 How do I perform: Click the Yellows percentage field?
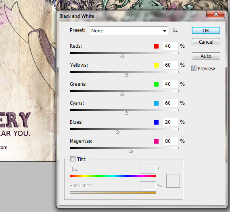(x=171, y=65)
